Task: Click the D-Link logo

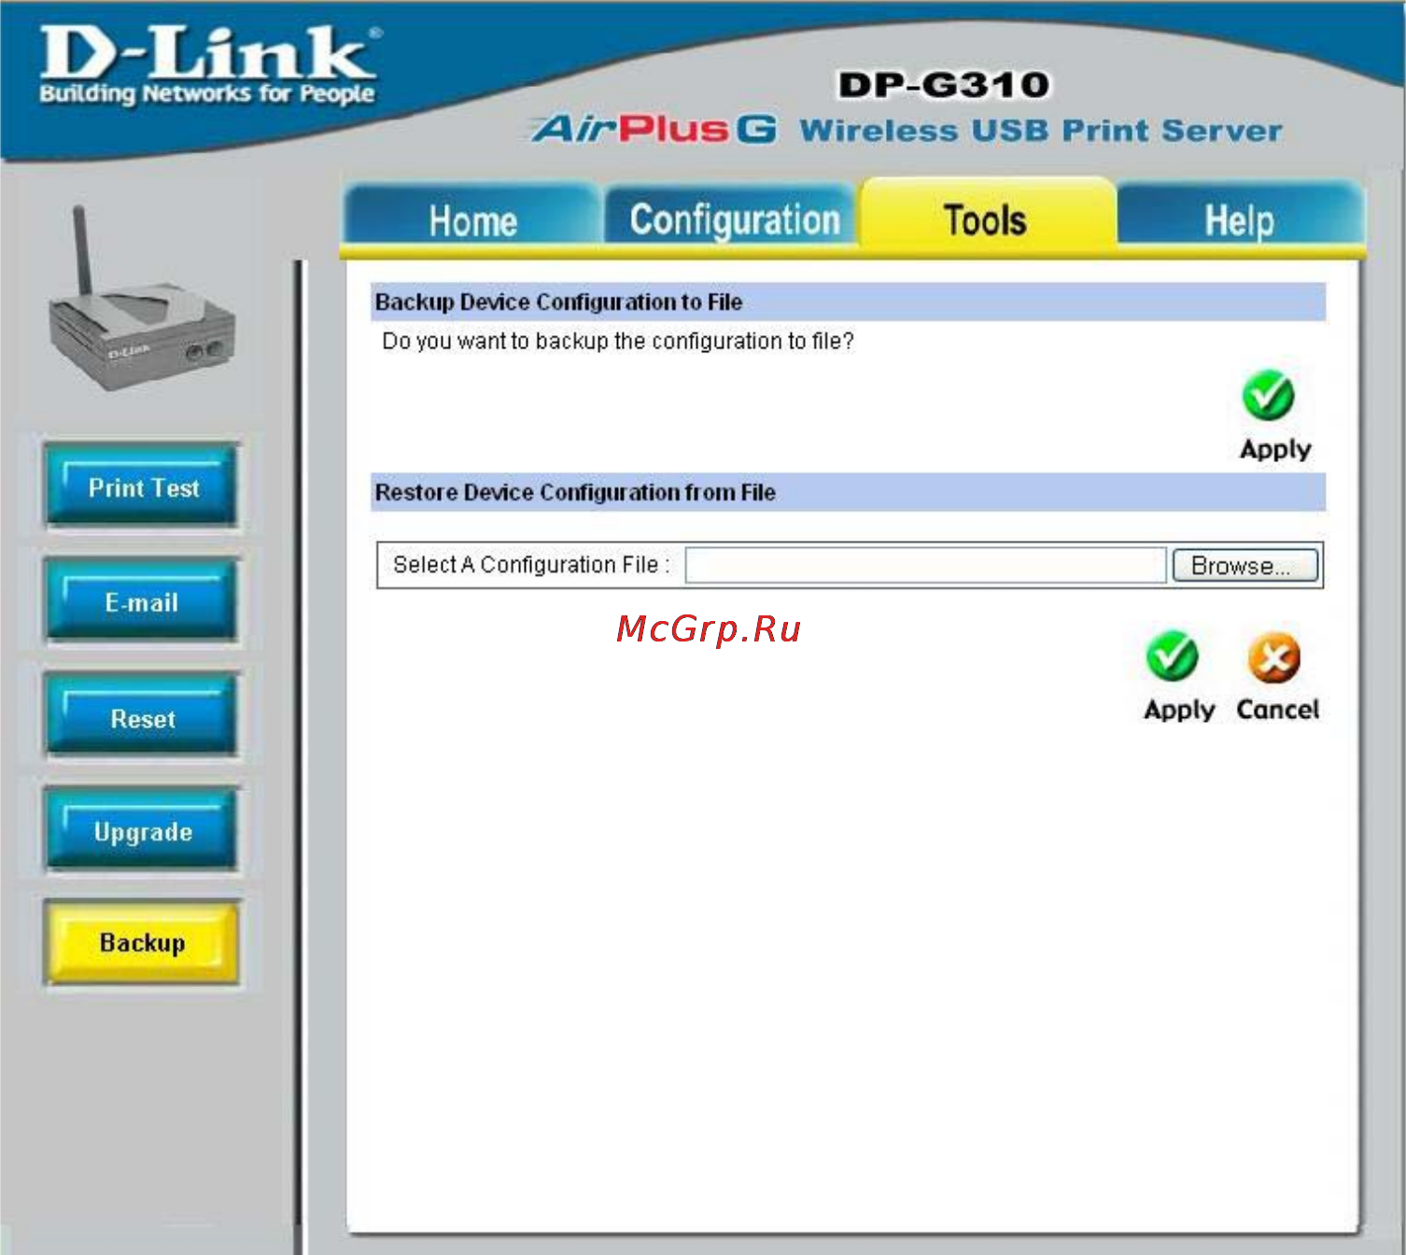Action: click(x=209, y=65)
